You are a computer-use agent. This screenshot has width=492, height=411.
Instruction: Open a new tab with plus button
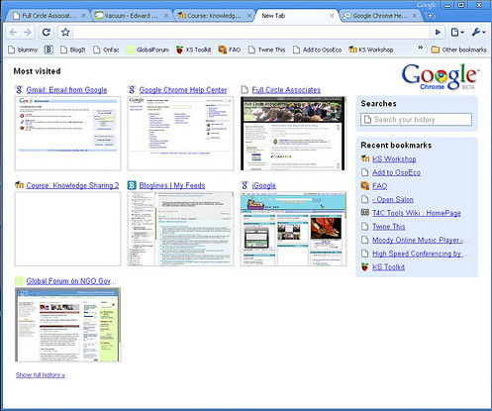click(x=430, y=16)
